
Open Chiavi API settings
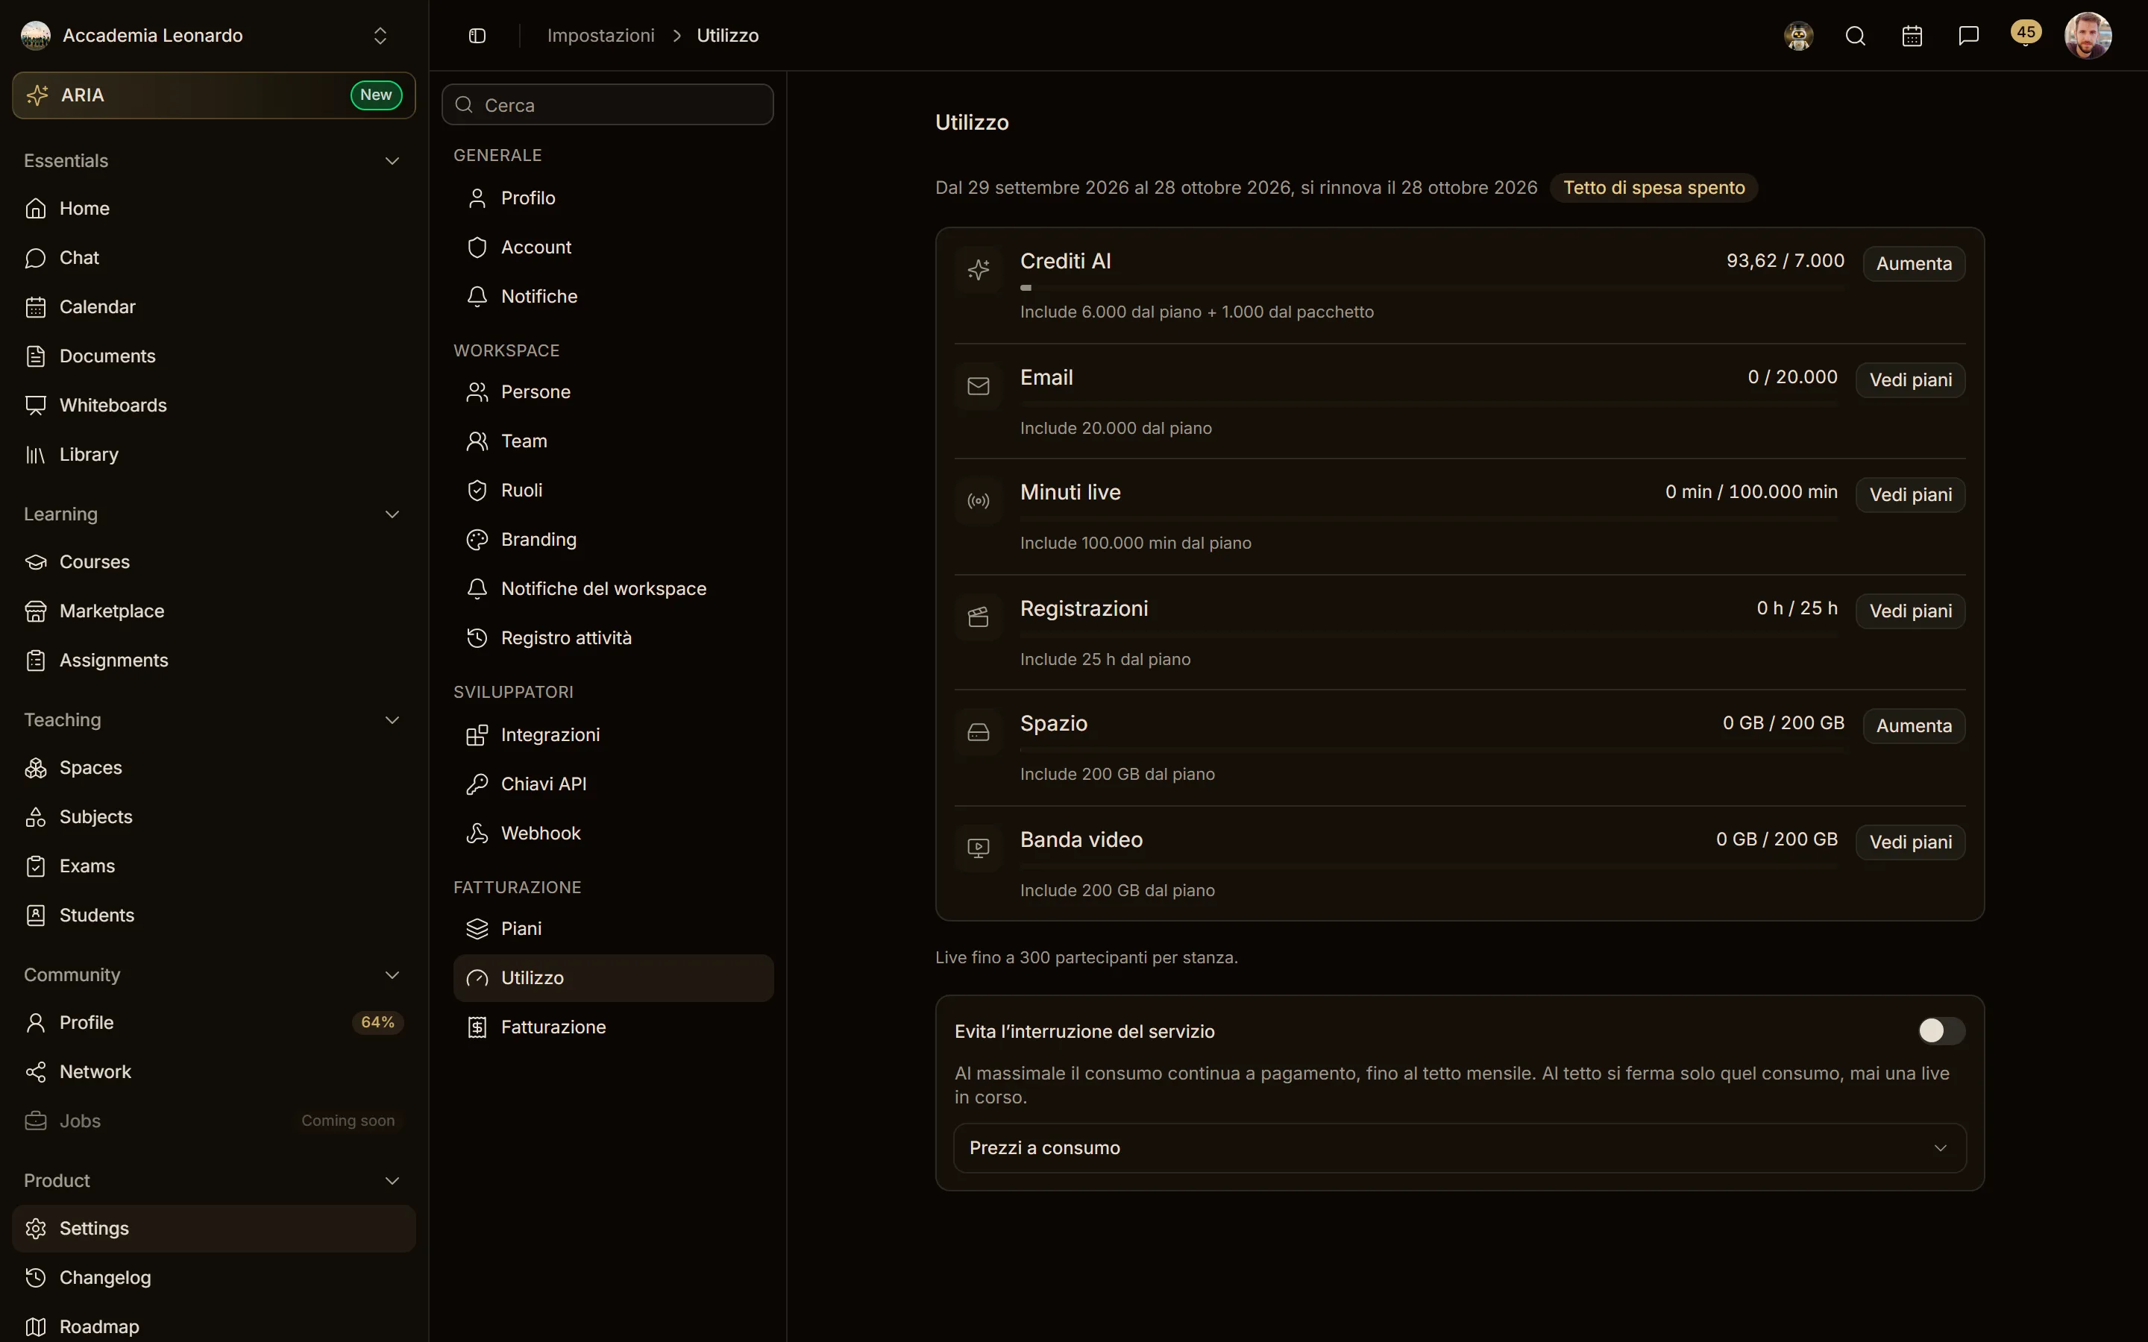click(x=613, y=784)
